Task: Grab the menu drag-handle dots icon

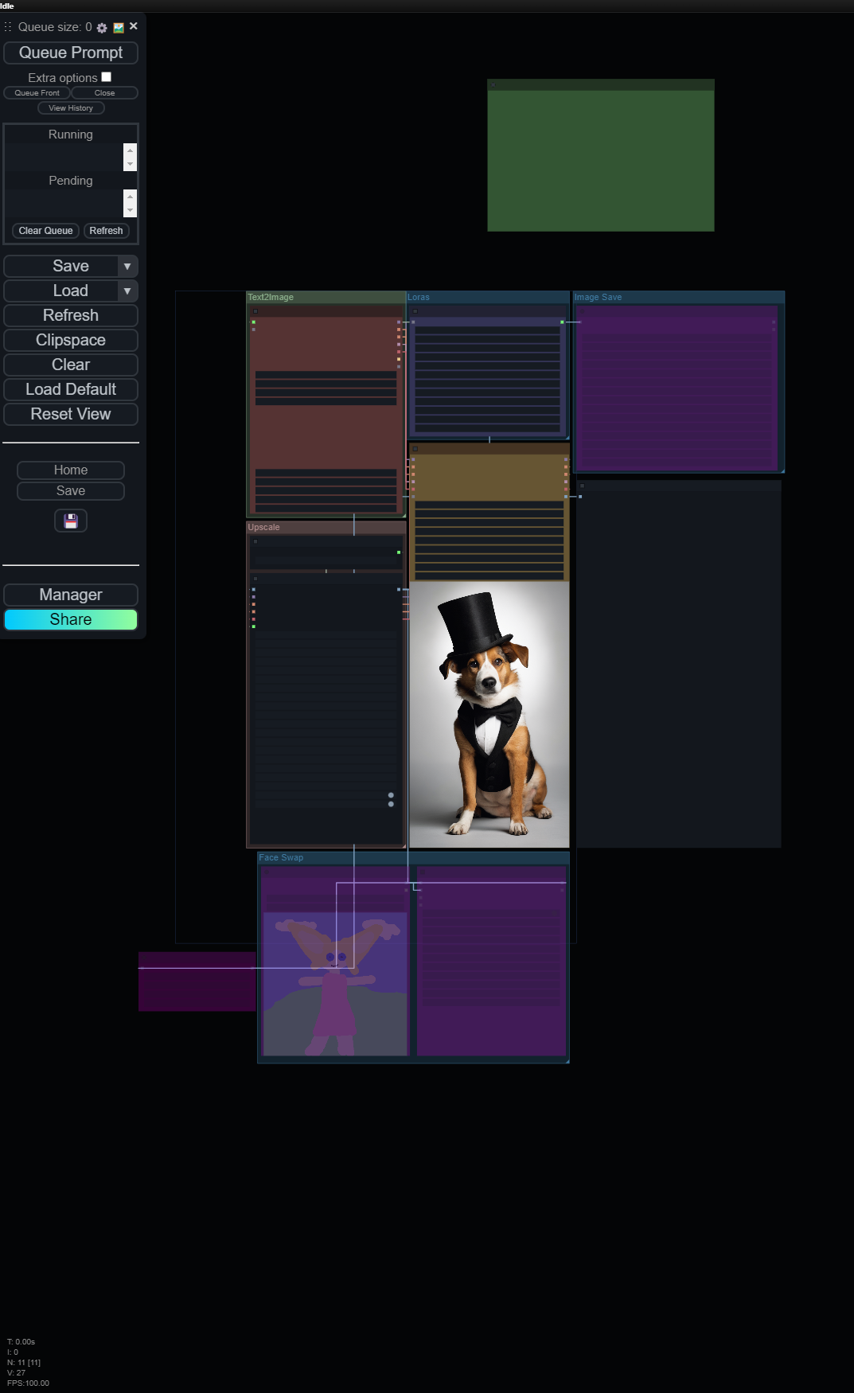Action: (8, 27)
